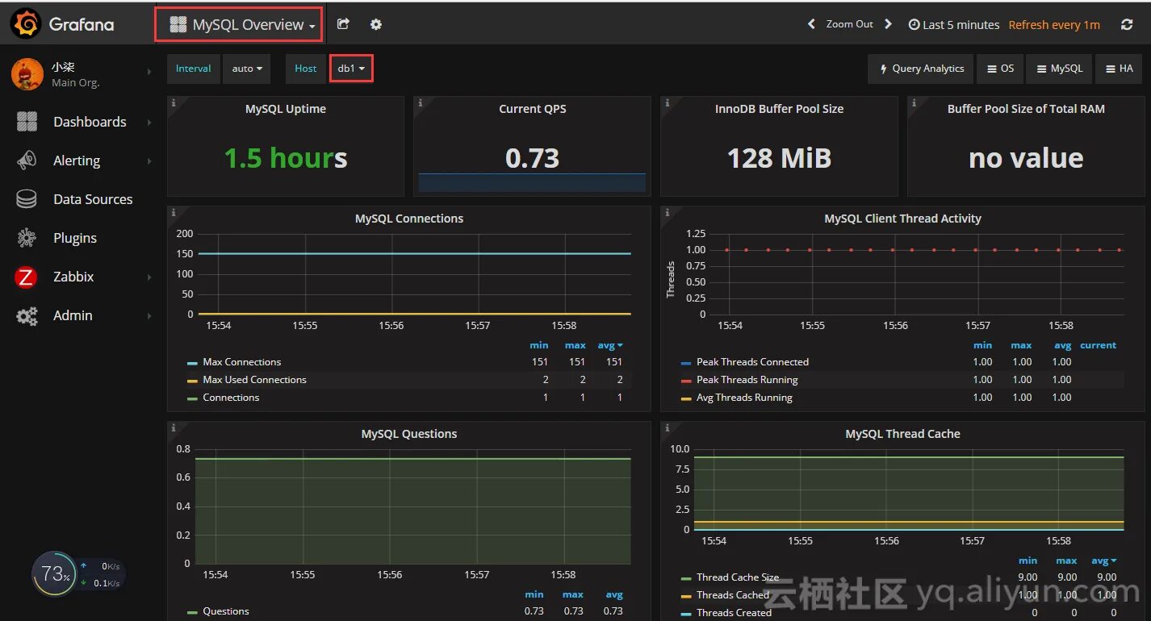This screenshot has height=621, width=1151.
Task: Click the MySQL Questions panel title
Action: pyautogui.click(x=409, y=434)
